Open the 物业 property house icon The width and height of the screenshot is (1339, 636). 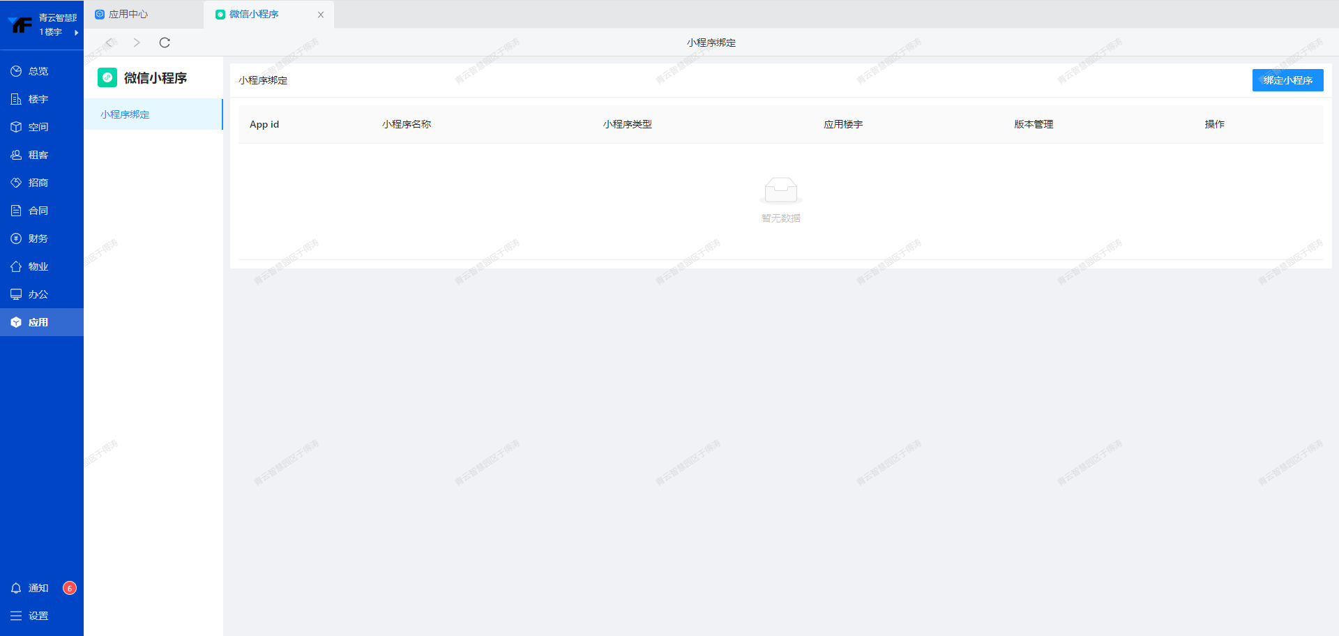coord(16,266)
